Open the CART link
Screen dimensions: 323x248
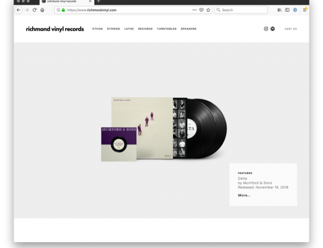coord(291,28)
